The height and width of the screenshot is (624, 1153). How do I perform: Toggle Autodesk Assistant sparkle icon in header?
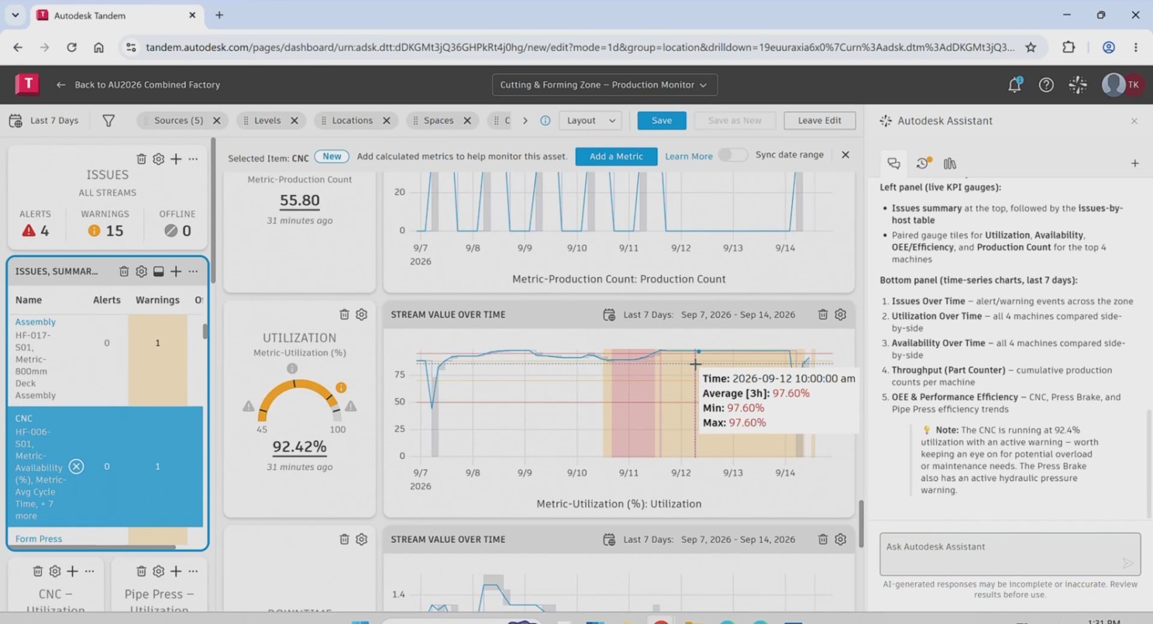pyautogui.click(x=1078, y=85)
